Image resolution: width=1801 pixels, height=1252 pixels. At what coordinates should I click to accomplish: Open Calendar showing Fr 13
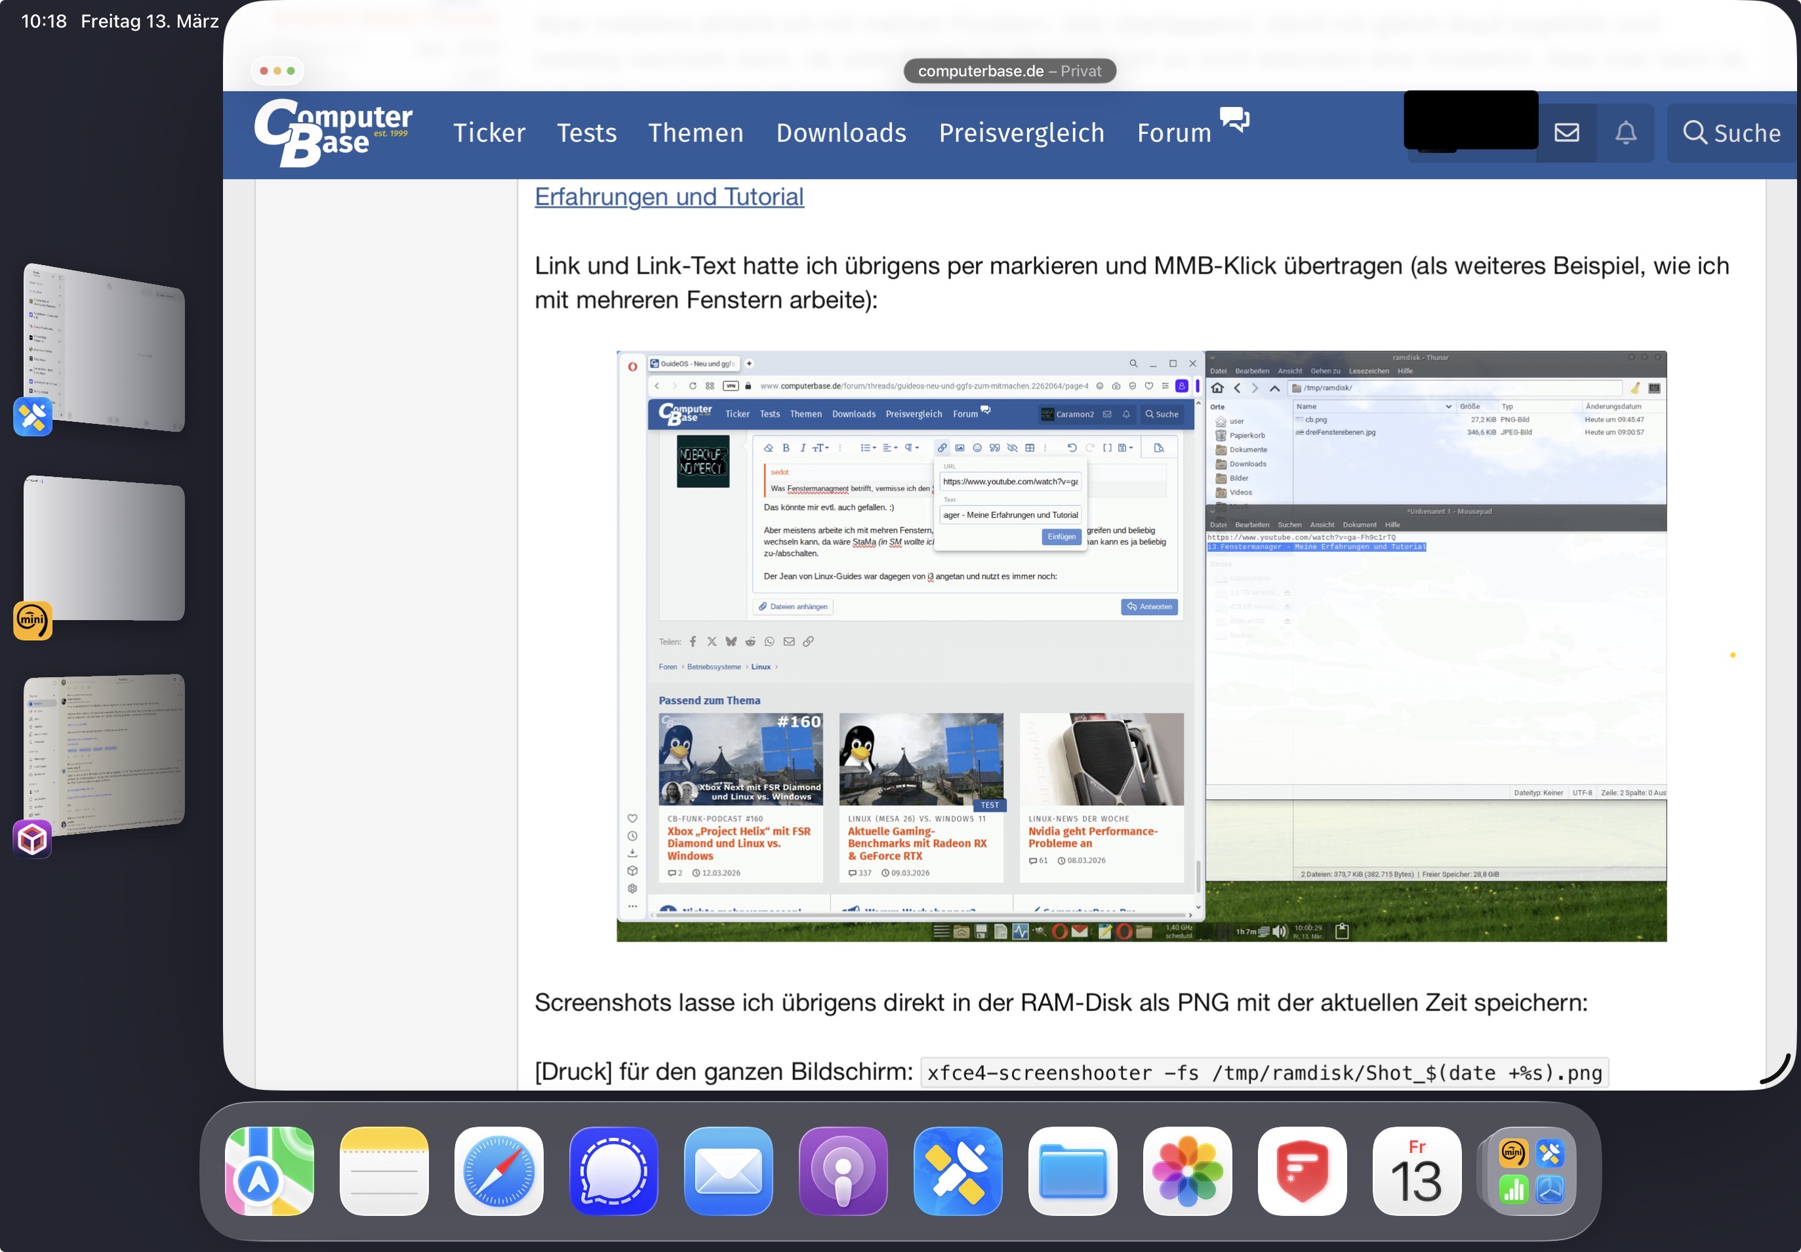pos(1416,1171)
